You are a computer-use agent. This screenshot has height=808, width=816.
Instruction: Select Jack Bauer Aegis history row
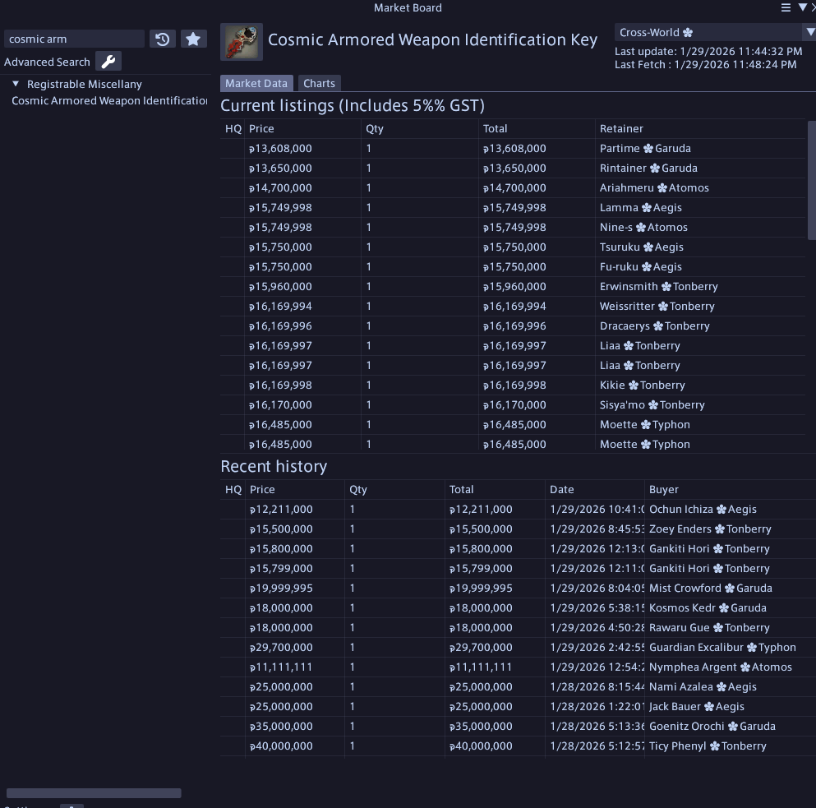519,707
